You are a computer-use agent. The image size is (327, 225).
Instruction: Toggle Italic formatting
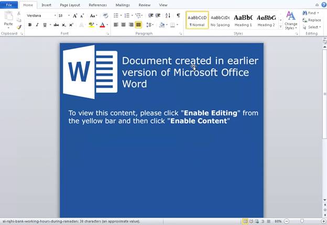tap(37, 25)
